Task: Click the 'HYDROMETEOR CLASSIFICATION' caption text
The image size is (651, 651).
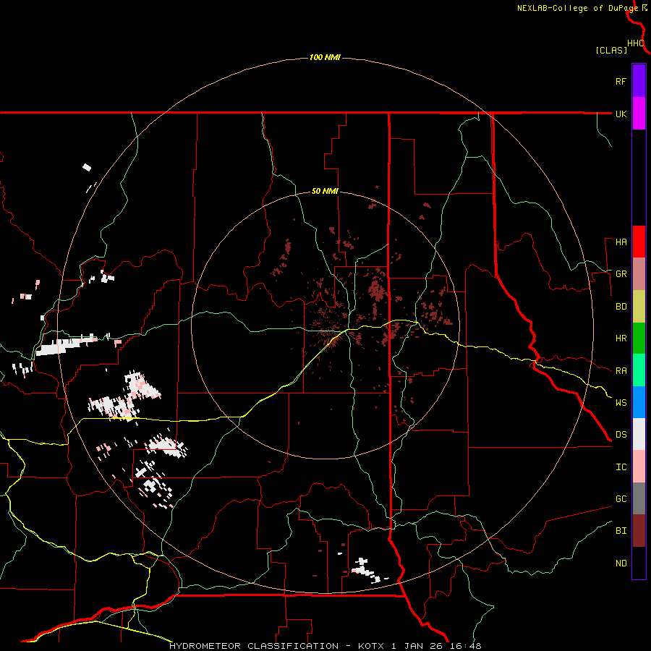Action: 254,646
